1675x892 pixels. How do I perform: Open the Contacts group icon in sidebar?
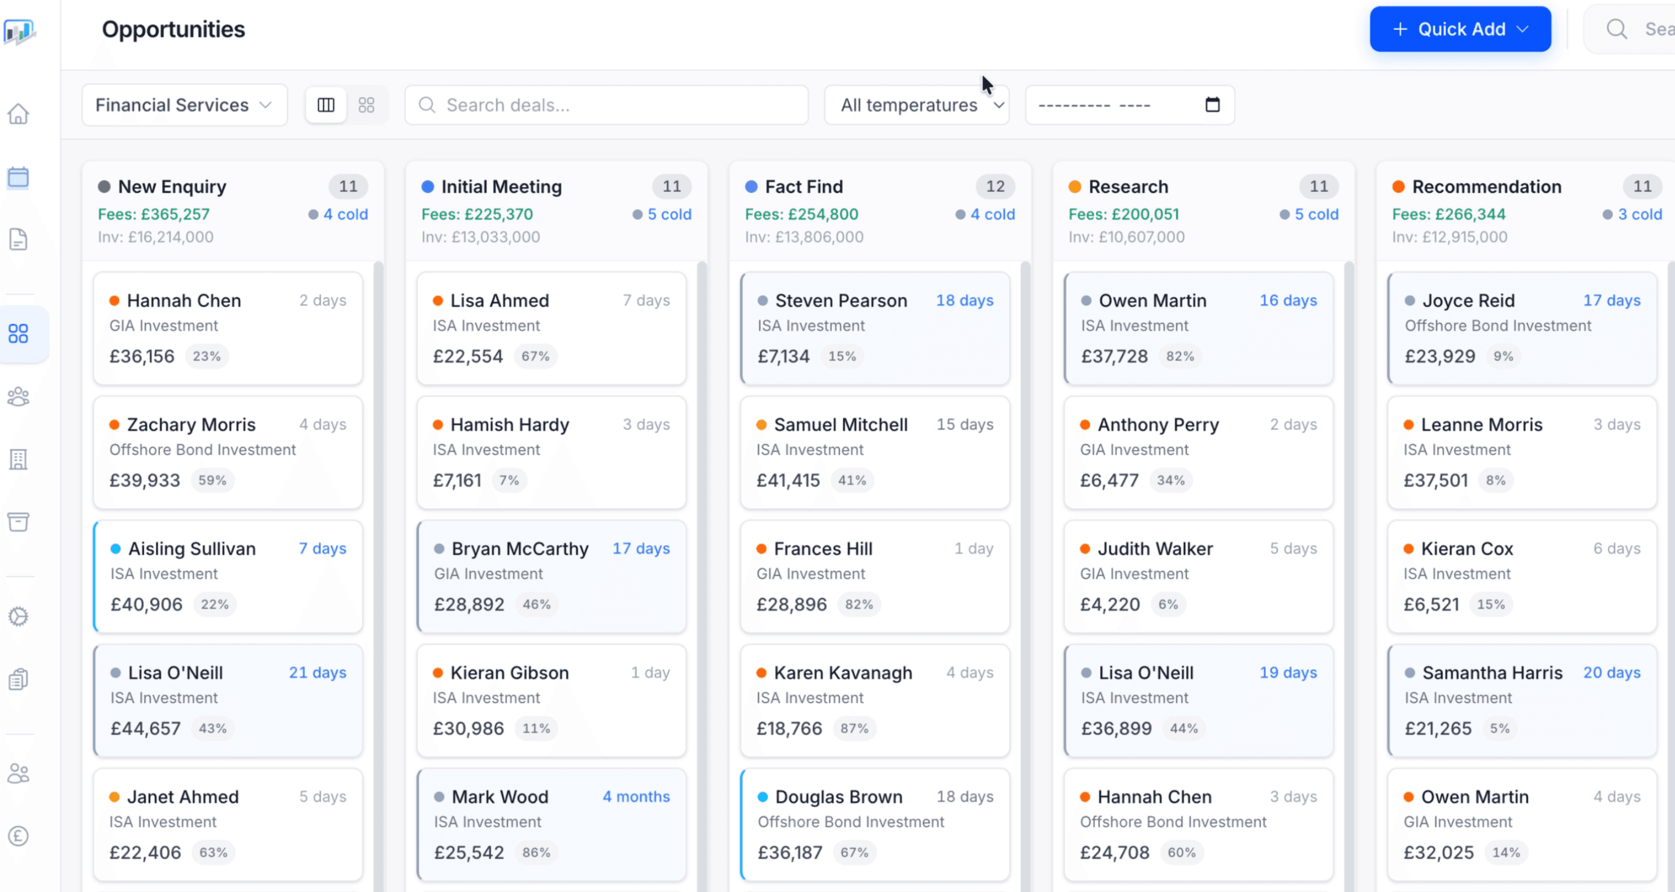(18, 397)
